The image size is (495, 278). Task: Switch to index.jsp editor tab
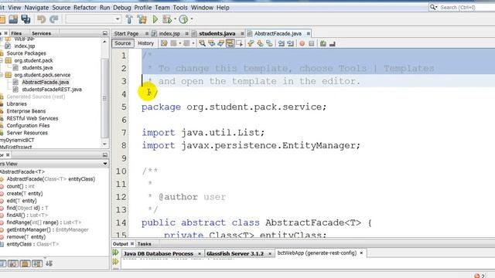point(169,33)
